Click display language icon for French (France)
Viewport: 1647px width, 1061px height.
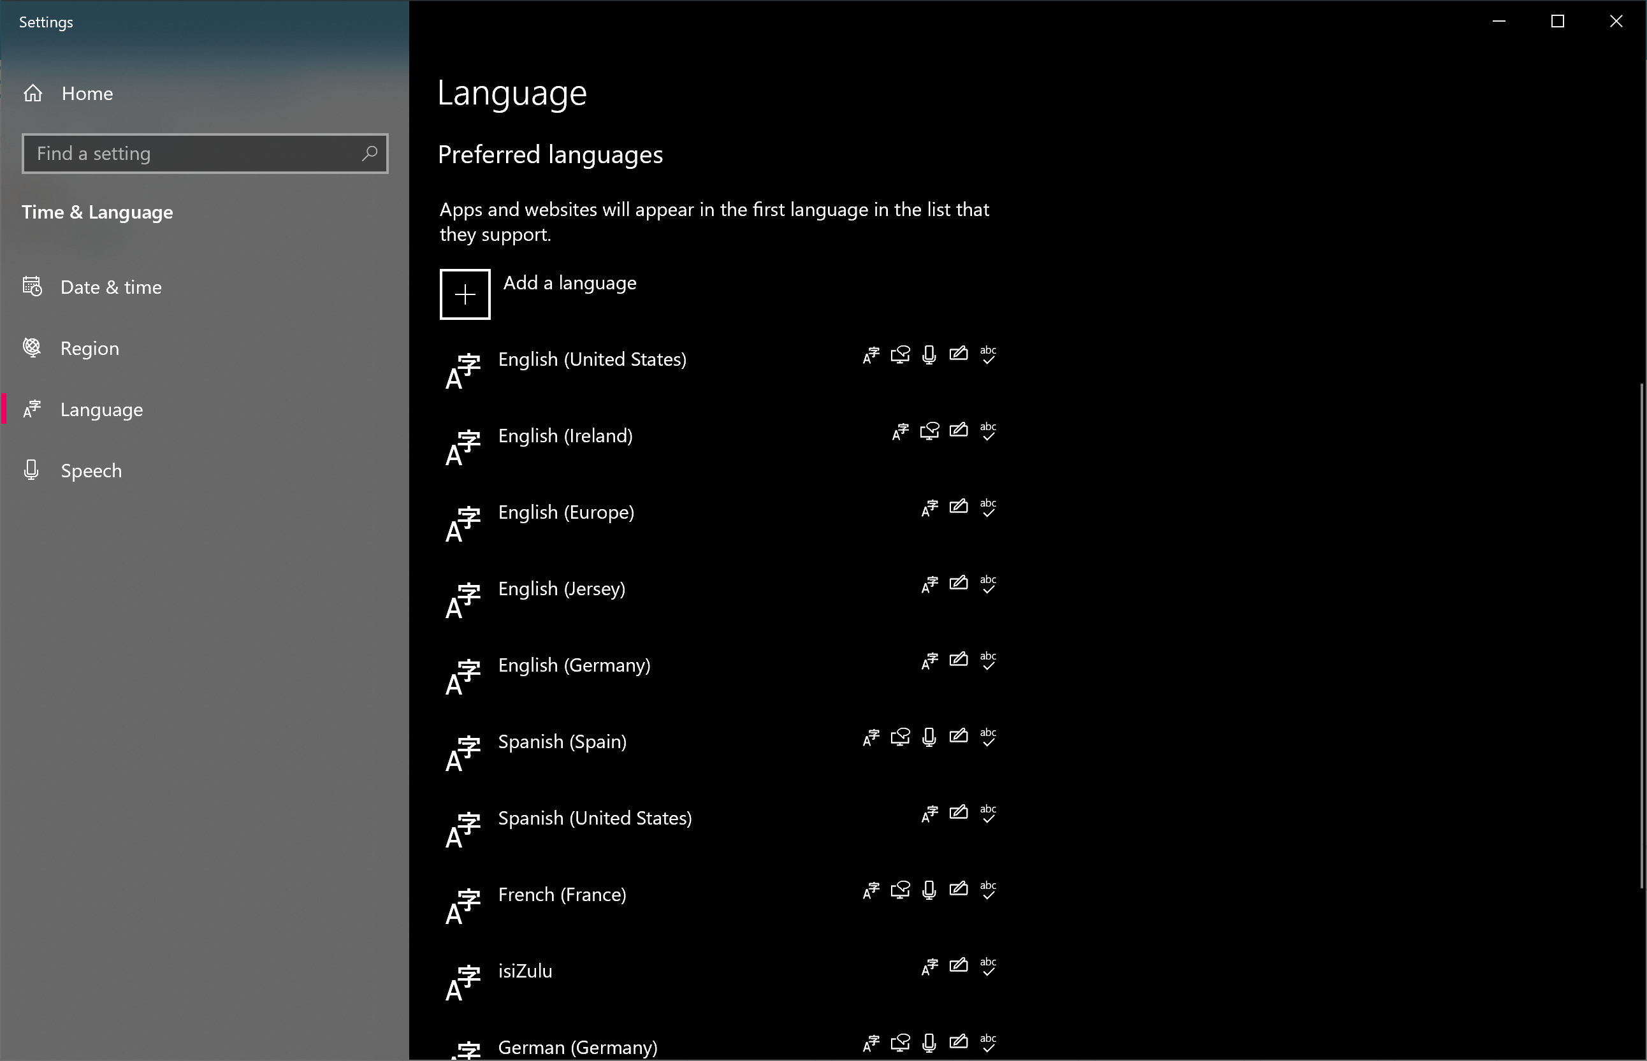click(871, 891)
